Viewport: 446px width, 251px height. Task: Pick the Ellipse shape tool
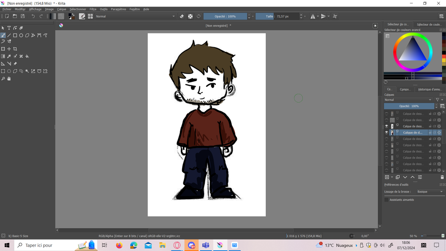tap(21, 35)
